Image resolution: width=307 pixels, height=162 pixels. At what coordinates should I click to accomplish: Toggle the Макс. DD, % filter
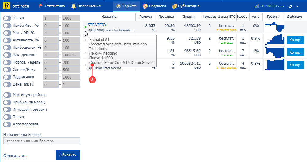click(7, 33)
